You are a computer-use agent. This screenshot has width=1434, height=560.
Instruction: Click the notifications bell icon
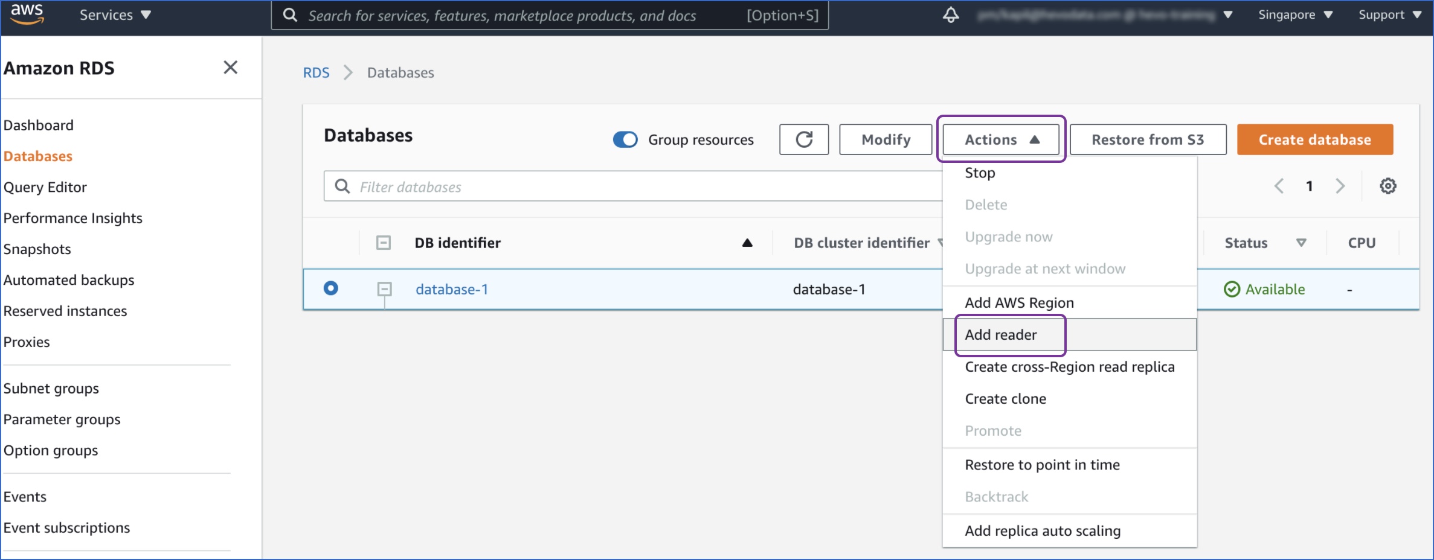coord(950,15)
